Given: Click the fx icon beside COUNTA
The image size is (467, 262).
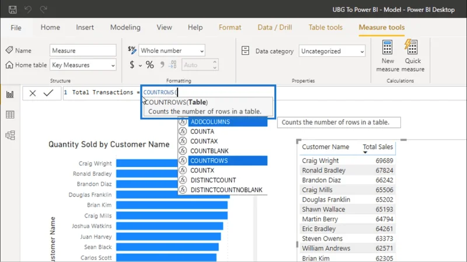Looking at the screenshot, I should pyautogui.click(x=183, y=132).
